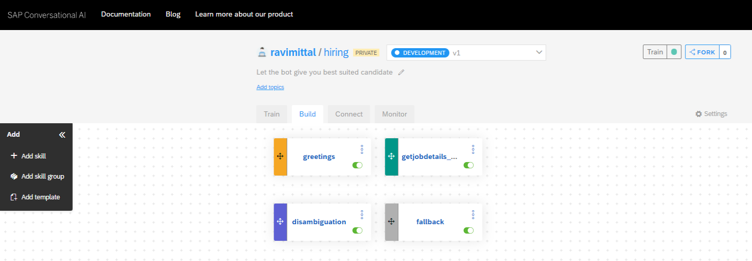Click the move handle on fallback skill

392,222
